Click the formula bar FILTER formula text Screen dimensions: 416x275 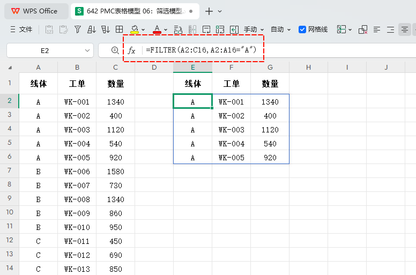[x=201, y=50]
